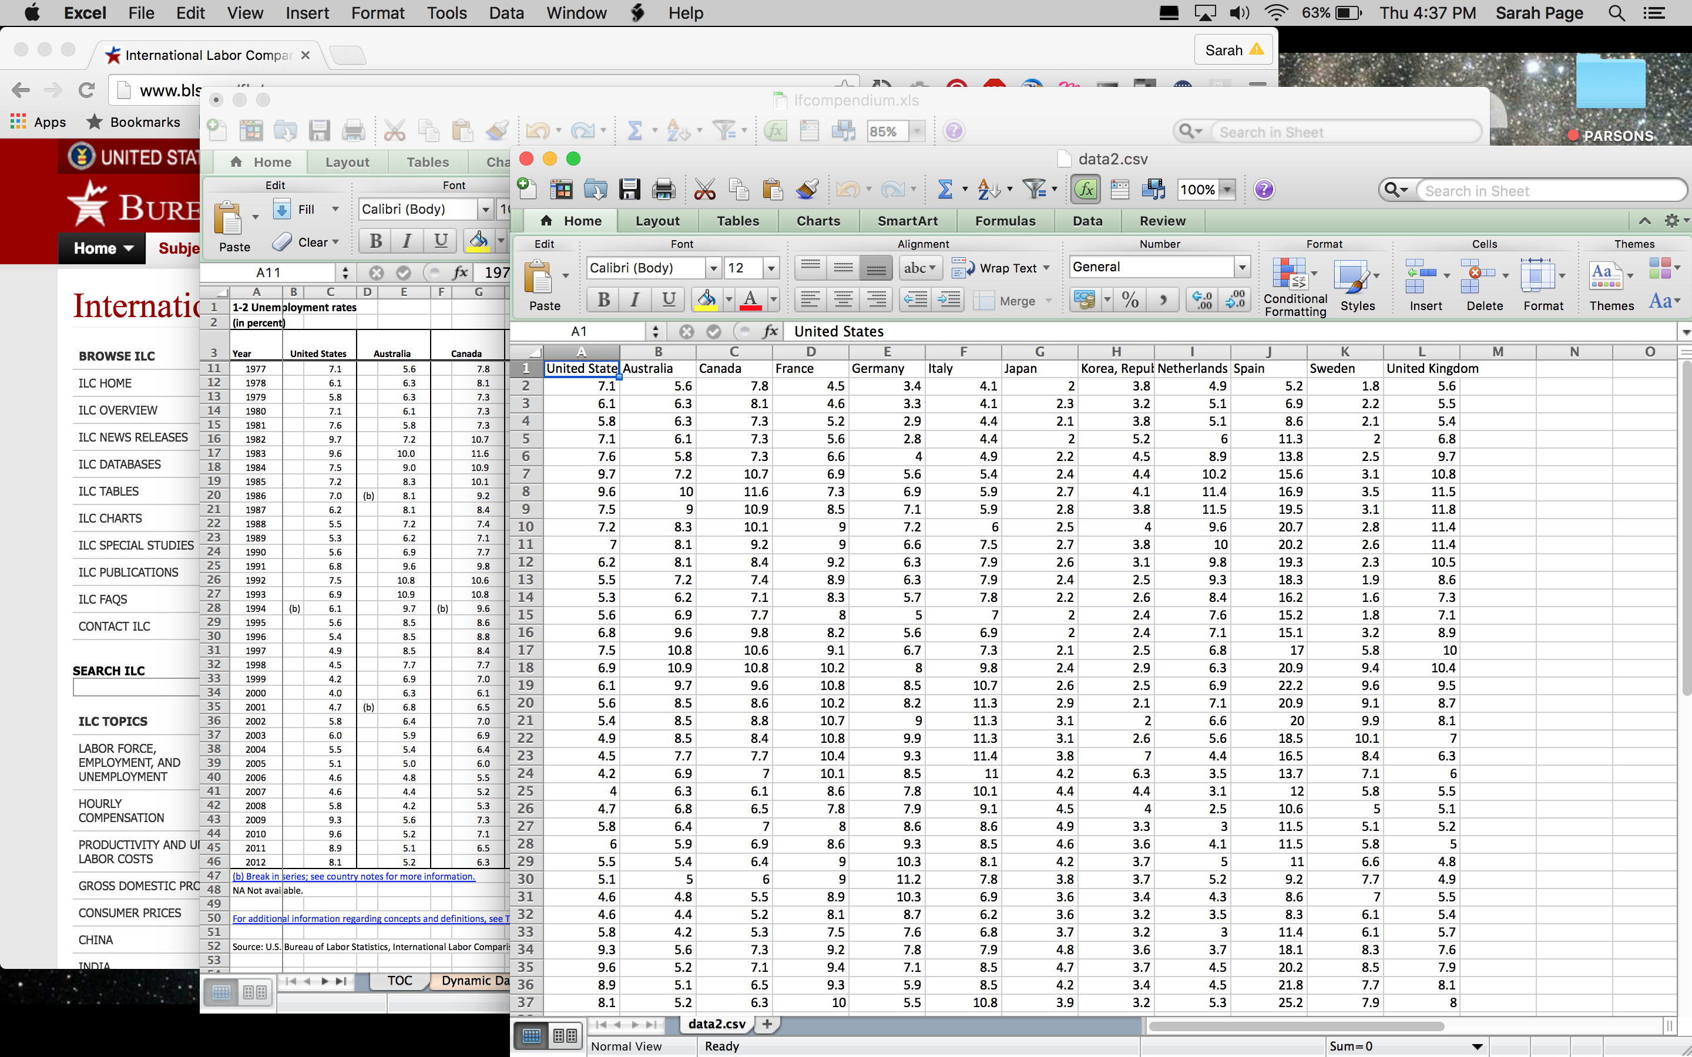
Task: Click the Styles button in Format group
Action: [1357, 285]
